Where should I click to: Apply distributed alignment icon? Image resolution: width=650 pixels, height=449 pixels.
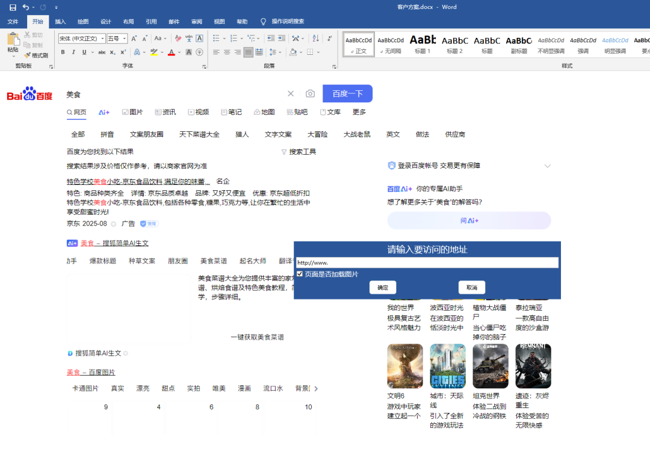(259, 52)
